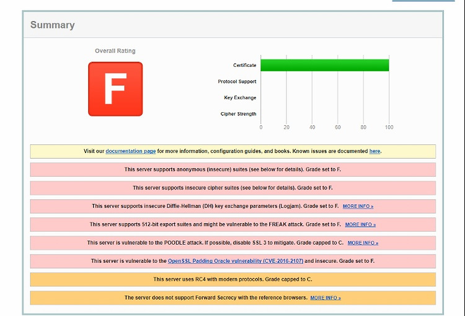The width and height of the screenshot is (465, 316).
Task: Click the red F overall rating badge
Action: click(x=115, y=89)
